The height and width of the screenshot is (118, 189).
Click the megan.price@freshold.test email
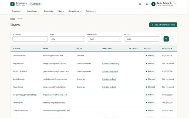point(55,64)
